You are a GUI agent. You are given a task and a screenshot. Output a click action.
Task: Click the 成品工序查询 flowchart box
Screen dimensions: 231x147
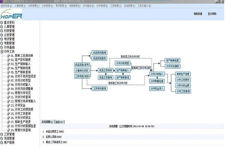(x=106, y=78)
